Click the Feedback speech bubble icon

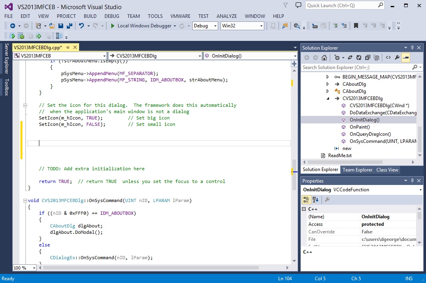coord(298,6)
